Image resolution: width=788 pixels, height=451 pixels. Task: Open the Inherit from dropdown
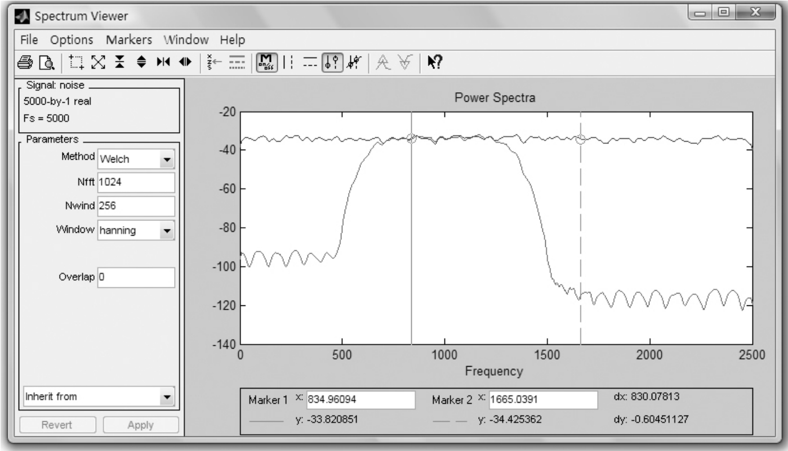click(99, 396)
